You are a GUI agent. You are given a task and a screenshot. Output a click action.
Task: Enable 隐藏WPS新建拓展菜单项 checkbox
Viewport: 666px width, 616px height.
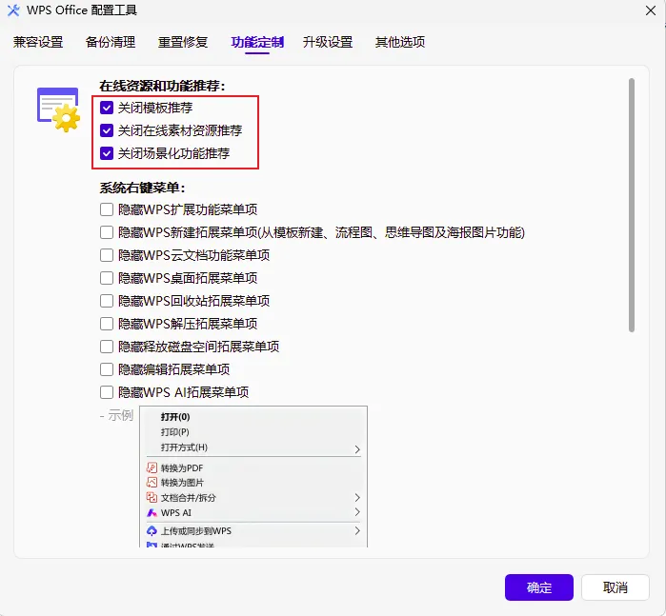tap(107, 232)
